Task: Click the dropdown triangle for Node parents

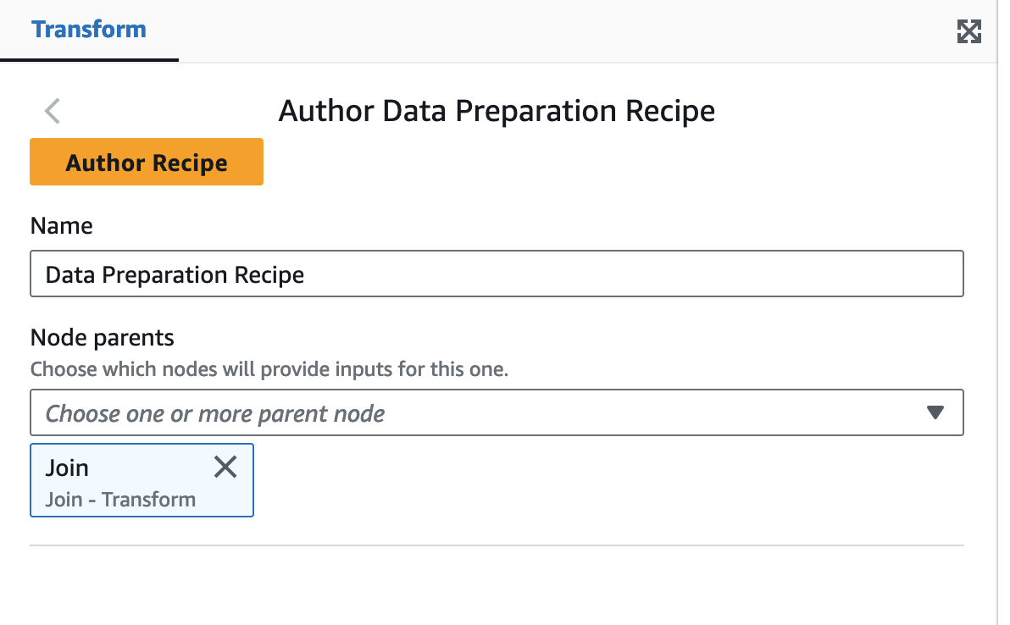Action: tap(935, 413)
